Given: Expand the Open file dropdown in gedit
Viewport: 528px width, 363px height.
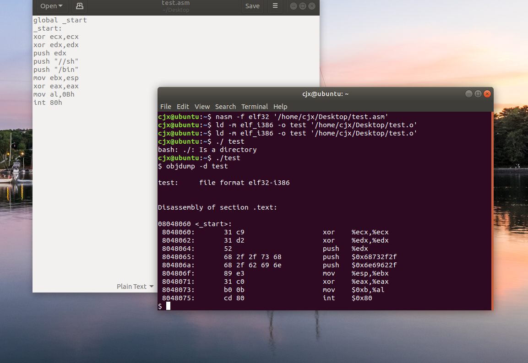Looking at the screenshot, I should (x=51, y=6).
